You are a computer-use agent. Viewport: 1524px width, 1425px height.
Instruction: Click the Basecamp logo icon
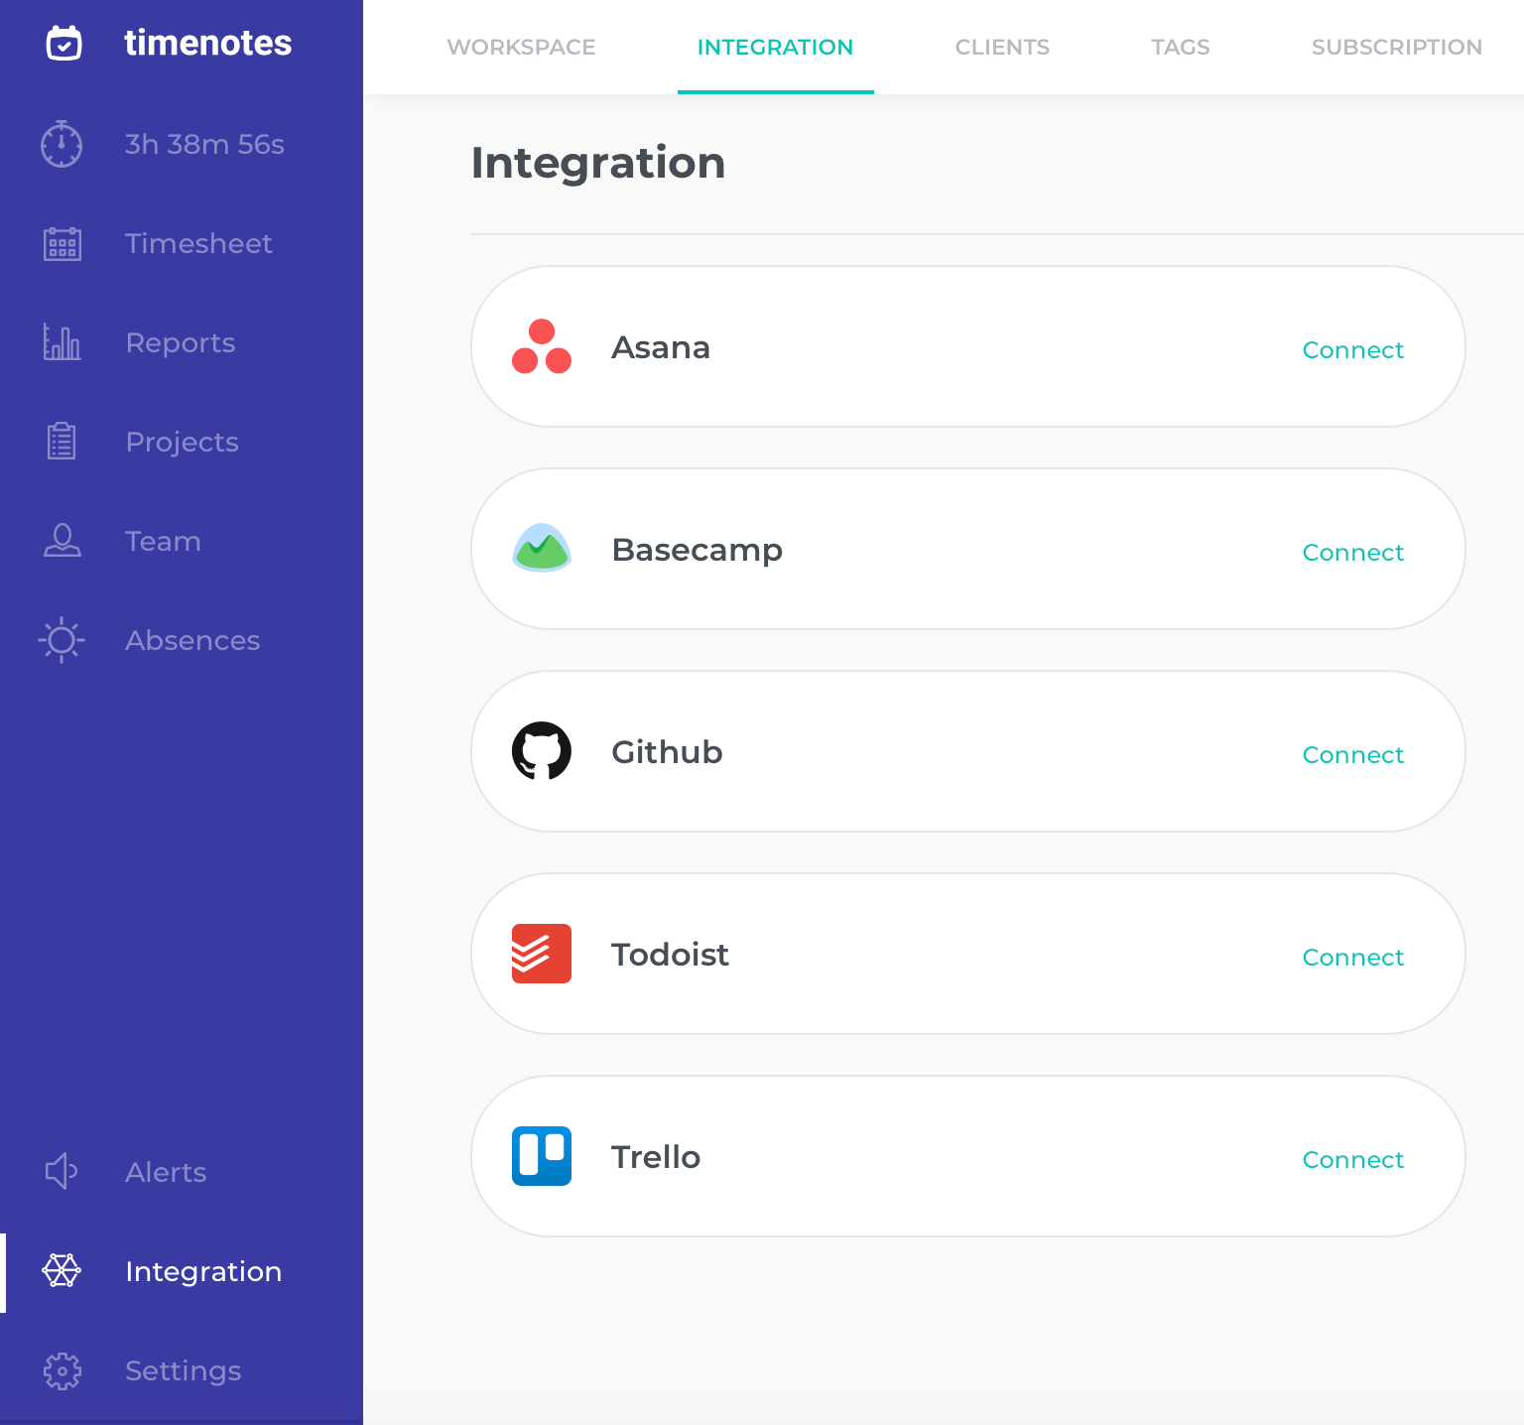(x=542, y=548)
